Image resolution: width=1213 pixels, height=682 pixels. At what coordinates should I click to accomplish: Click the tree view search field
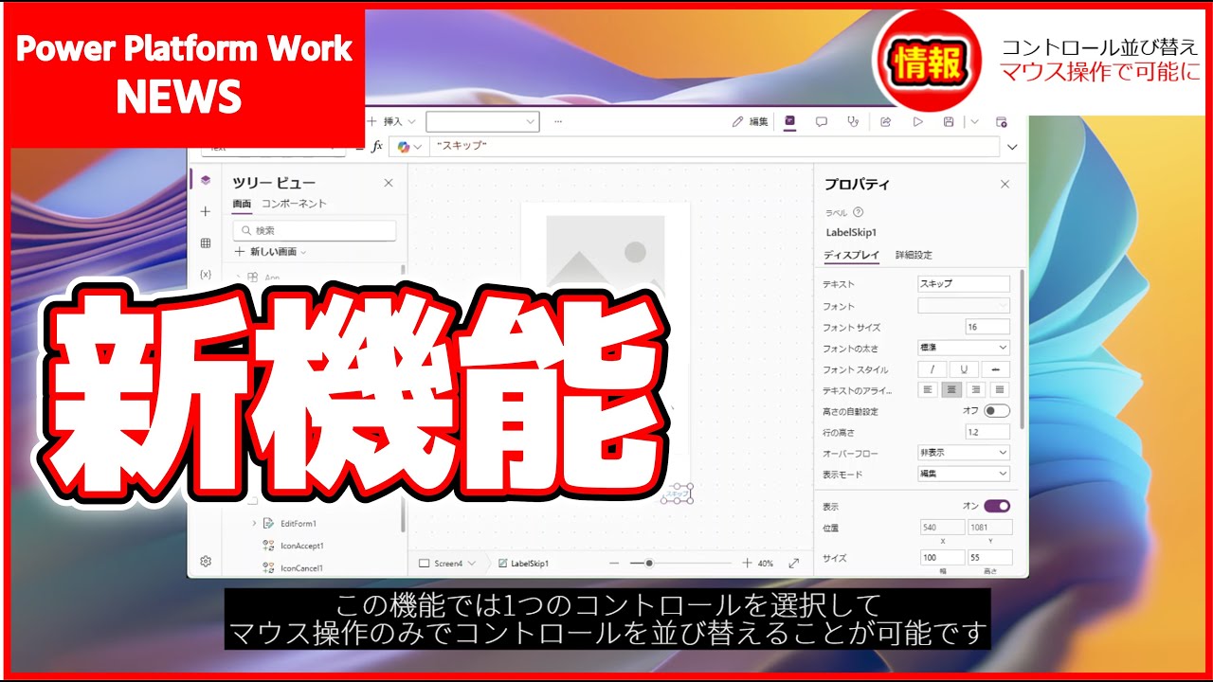coord(315,230)
